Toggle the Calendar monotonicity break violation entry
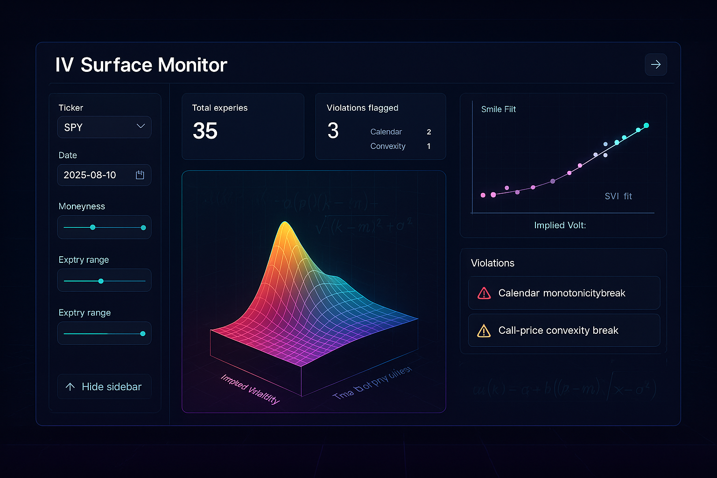717x478 pixels. (x=563, y=293)
